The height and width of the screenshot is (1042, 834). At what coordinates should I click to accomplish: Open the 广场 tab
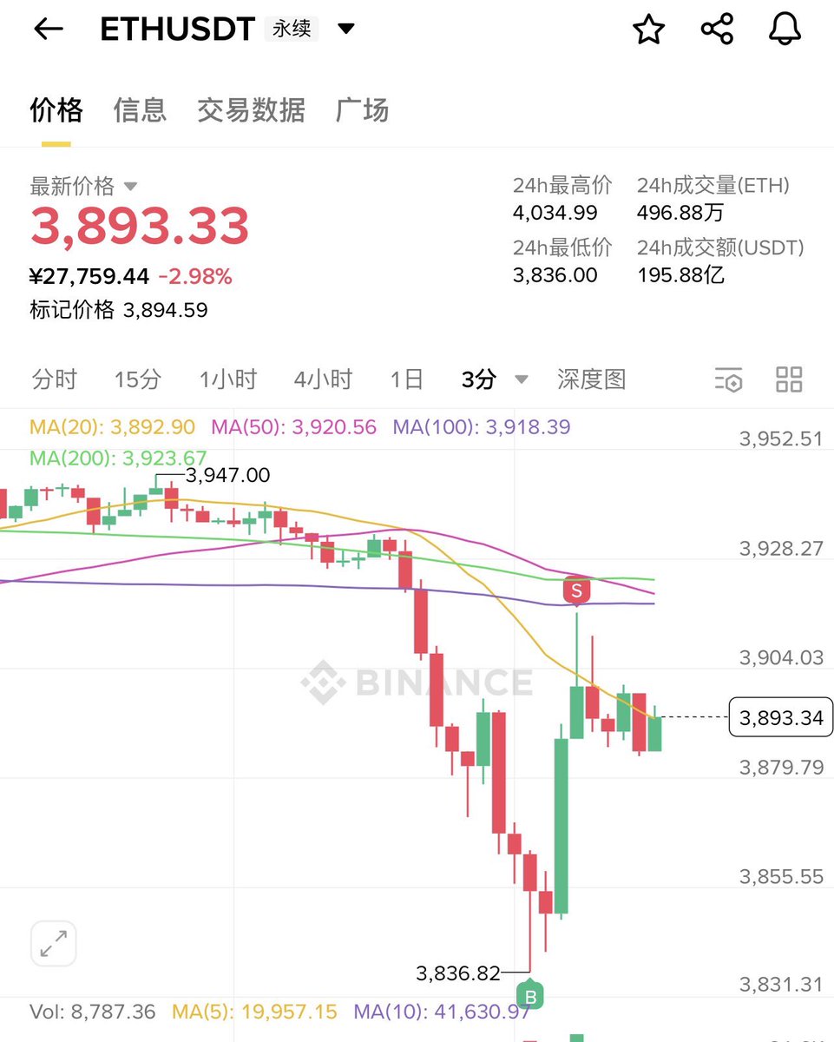tap(362, 110)
